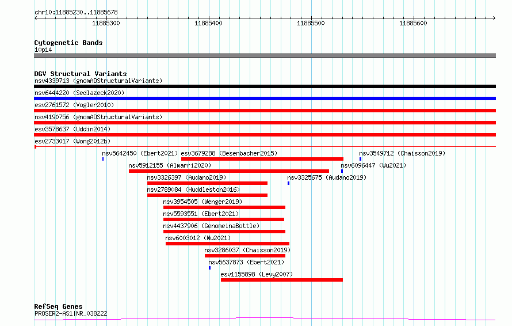The height and width of the screenshot is (326, 512).
Task: Select the black nsv4339713 variant bar
Action: pyautogui.click(x=265, y=86)
